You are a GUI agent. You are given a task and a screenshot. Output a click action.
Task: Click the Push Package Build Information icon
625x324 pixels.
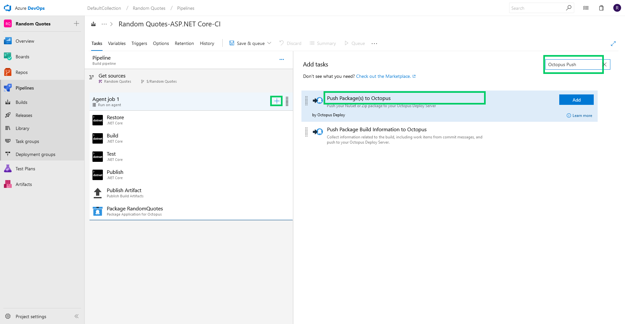tap(318, 132)
